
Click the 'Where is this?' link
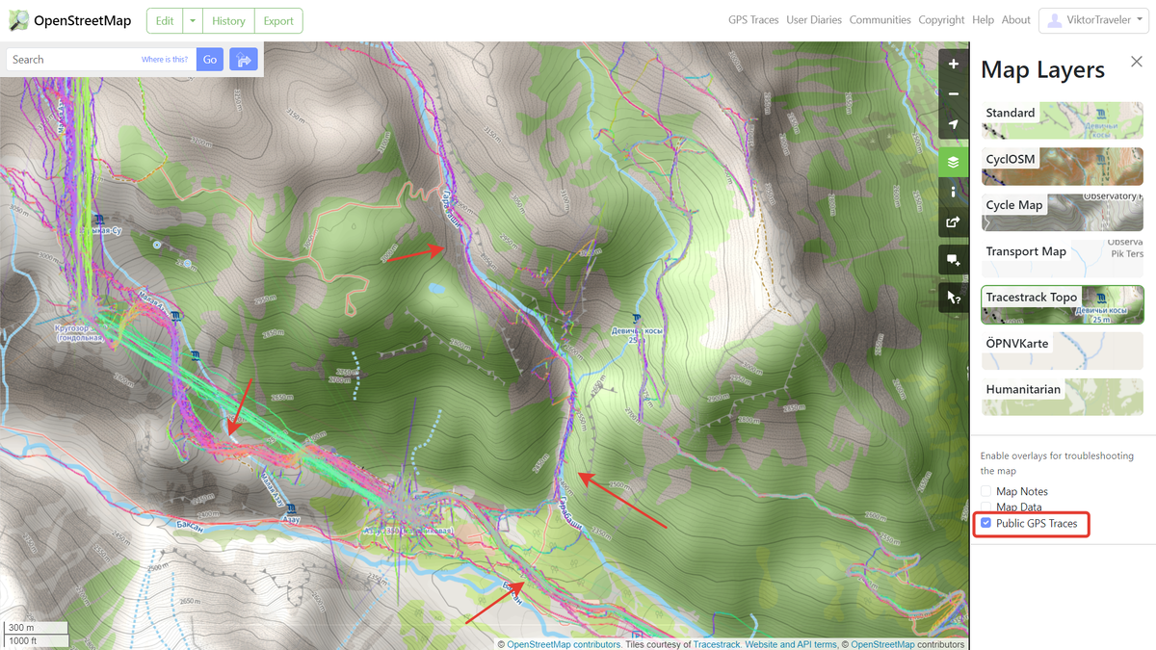[x=165, y=60]
